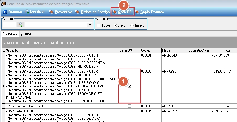Viewport: 237px width, 122px height.
Task: Select the Todos radio button
Action: [98, 25]
